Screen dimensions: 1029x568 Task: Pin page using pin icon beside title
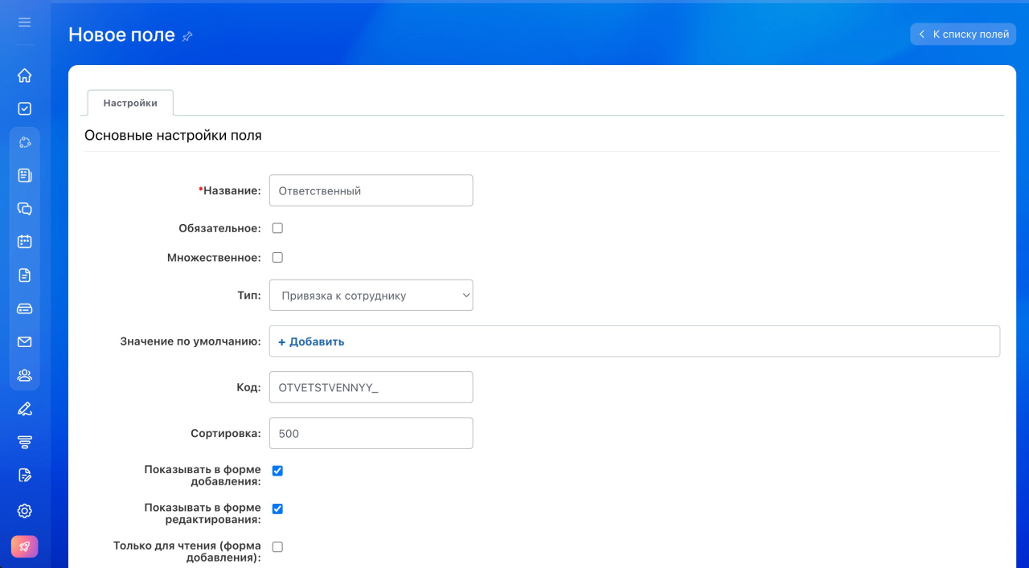pos(187,36)
